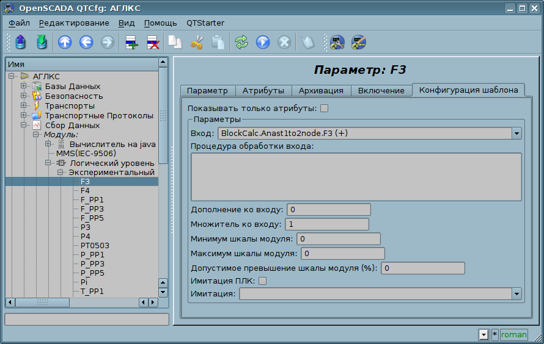Cut item with scissors icon
The image size is (544, 344).
[197, 43]
